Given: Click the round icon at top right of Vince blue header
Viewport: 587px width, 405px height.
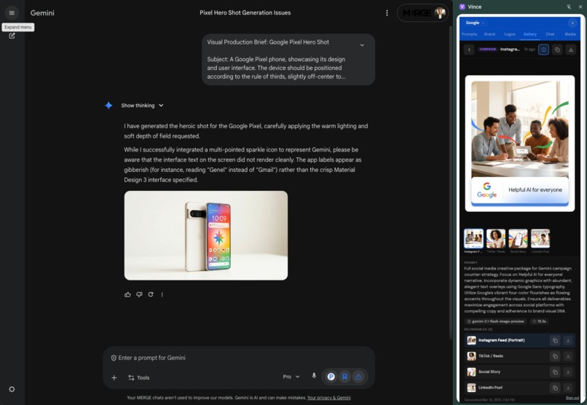Looking at the screenshot, I should 572,23.
